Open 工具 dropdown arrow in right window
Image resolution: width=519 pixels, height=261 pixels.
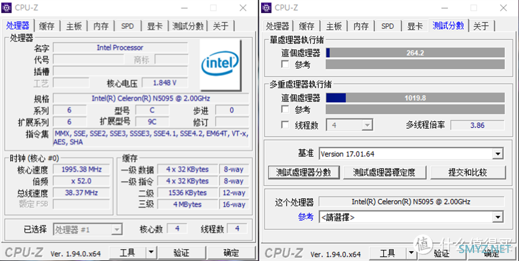click(411, 254)
